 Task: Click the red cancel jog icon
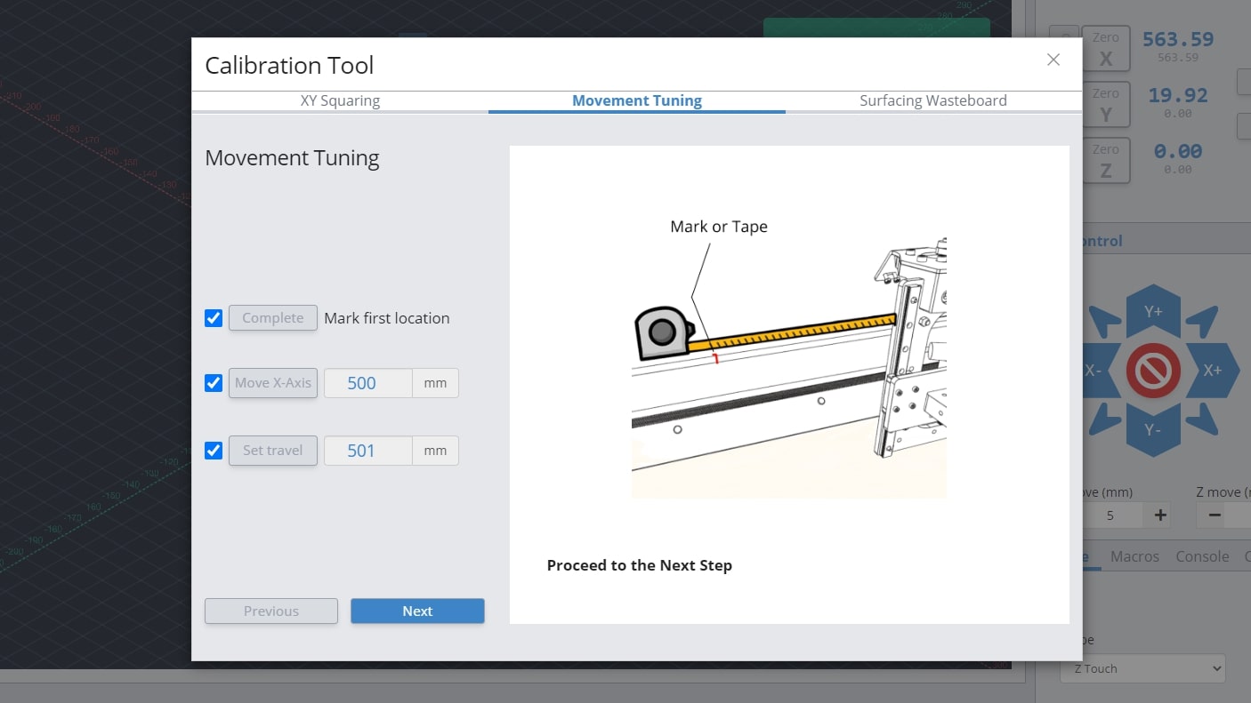tap(1153, 371)
